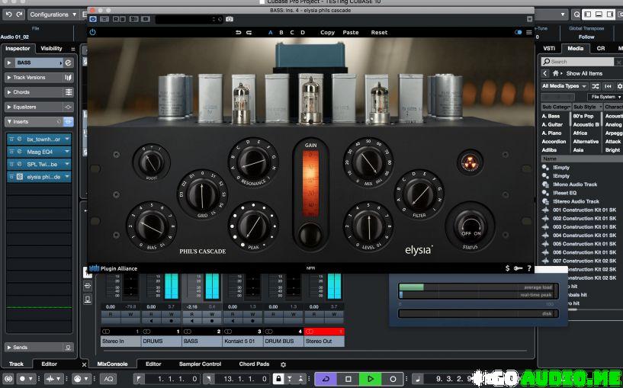
Task: Open the All Media Types dropdown
Action: coord(564,86)
